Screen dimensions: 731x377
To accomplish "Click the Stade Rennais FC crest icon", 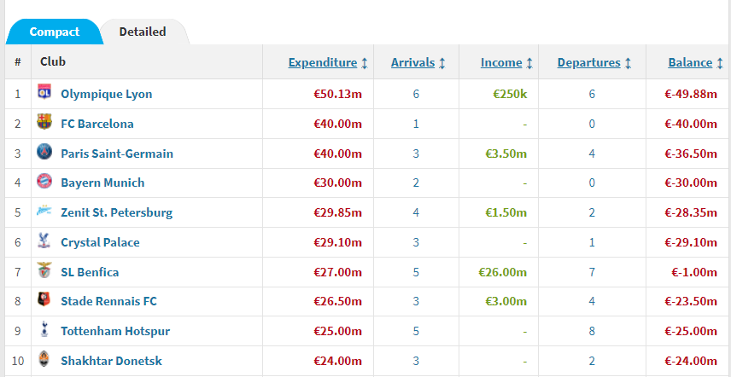I will click(x=44, y=300).
